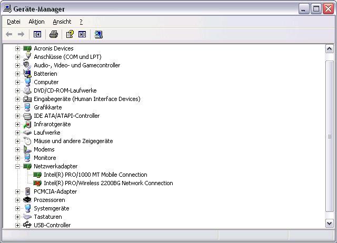Viewport: 337px width, 243px height.
Task: Click the Print toolbar icon
Action: pyautogui.click(x=53, y=34)
